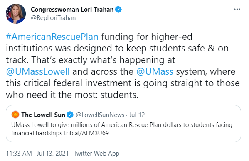
Task: Click the Jul 13, 2021 date
Action: pyautogui.click(x=53, y=154)
